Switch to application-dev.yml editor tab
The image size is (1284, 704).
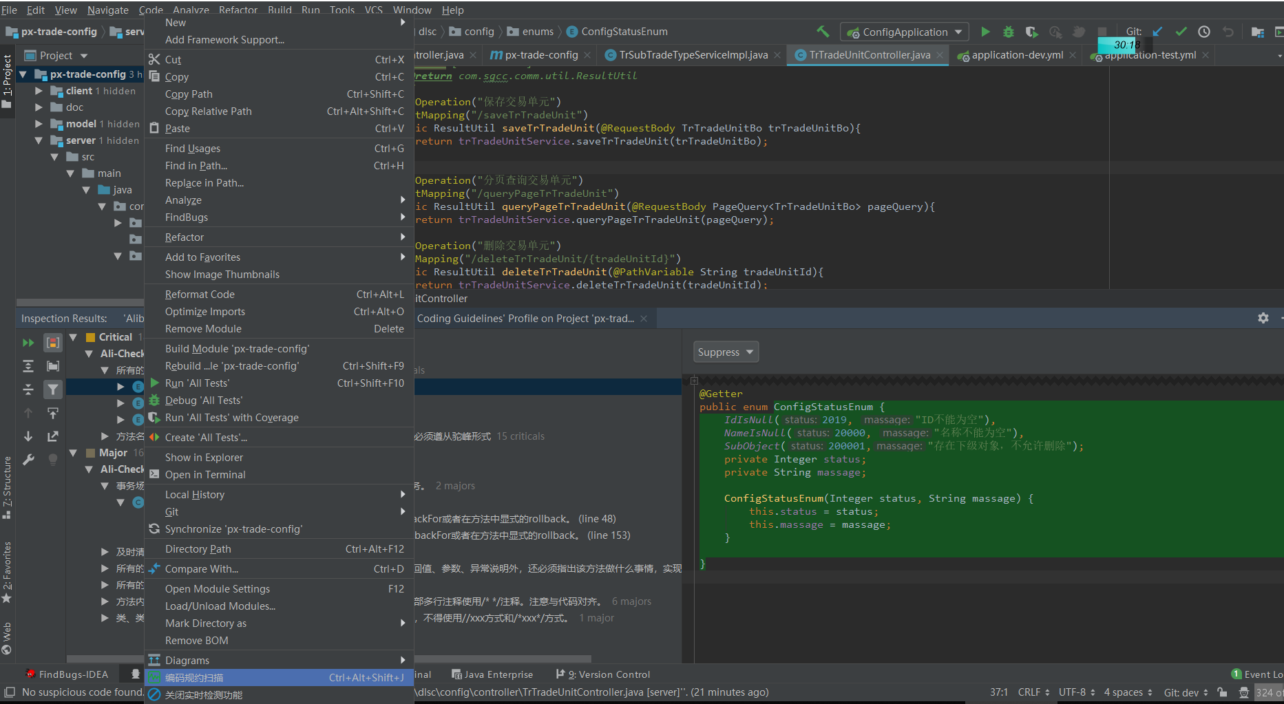coord(1017,55)
